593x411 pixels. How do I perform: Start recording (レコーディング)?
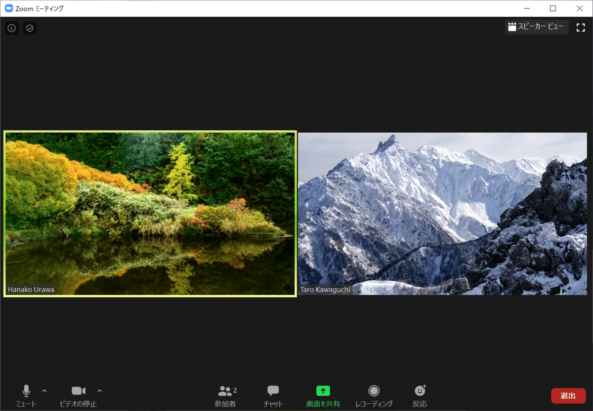tap(374, 396)
